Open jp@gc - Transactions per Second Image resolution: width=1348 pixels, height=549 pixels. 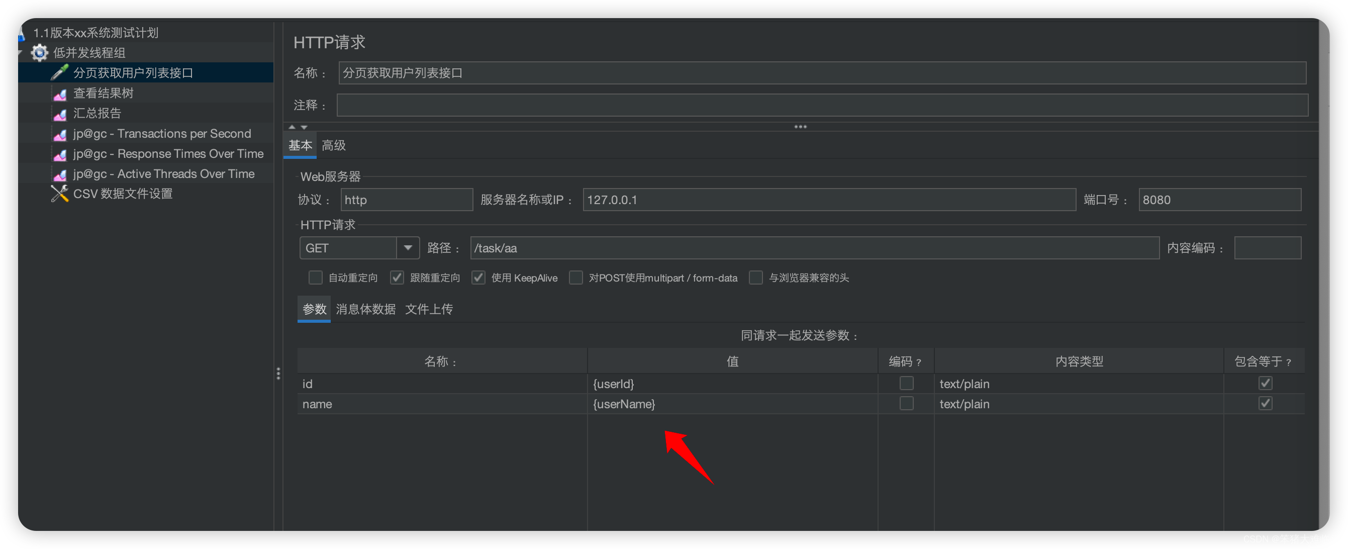(x=162, y=133)
